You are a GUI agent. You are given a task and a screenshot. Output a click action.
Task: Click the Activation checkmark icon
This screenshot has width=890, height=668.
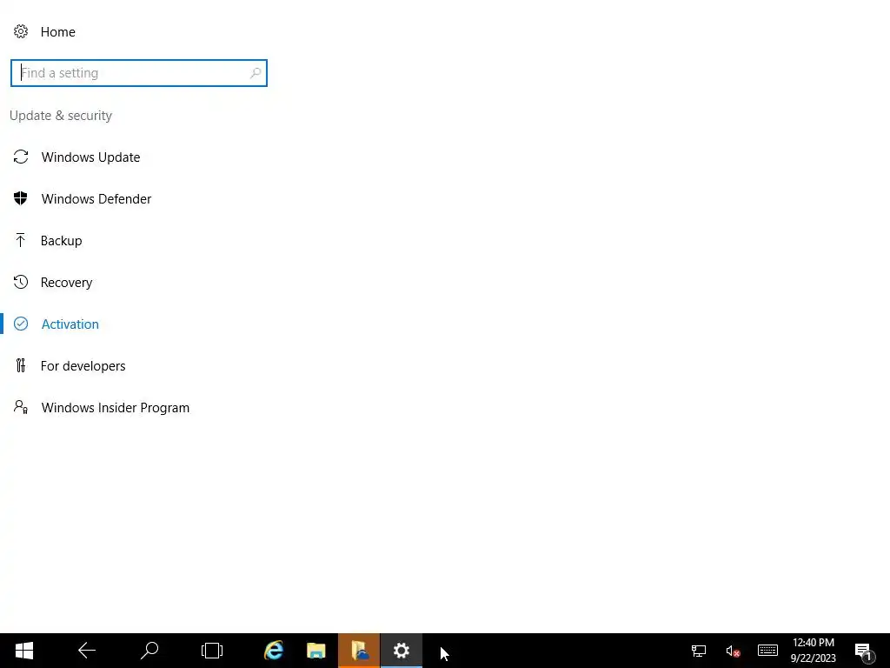(21, 324)
